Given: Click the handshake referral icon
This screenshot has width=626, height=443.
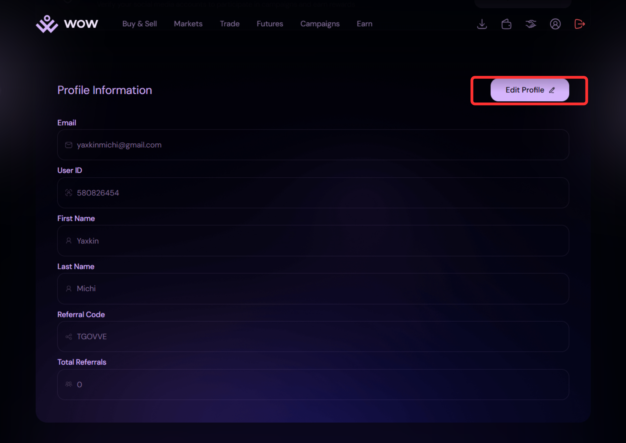Looking at the screenshot, I should tap(531, 24).
